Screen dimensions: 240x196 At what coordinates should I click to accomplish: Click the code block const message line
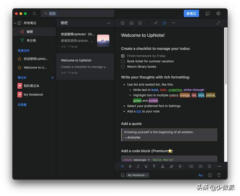pos(148,160)
